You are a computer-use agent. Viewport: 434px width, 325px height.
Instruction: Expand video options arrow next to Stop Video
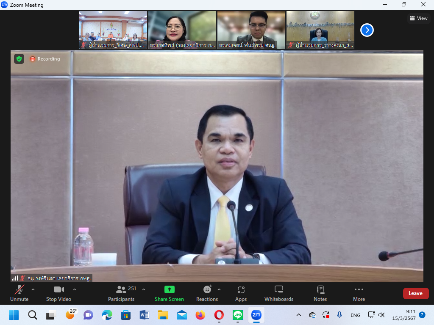click(75, 289)
